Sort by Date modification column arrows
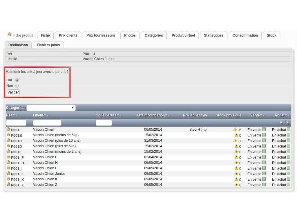297x223 pixels. click(168, 116)
